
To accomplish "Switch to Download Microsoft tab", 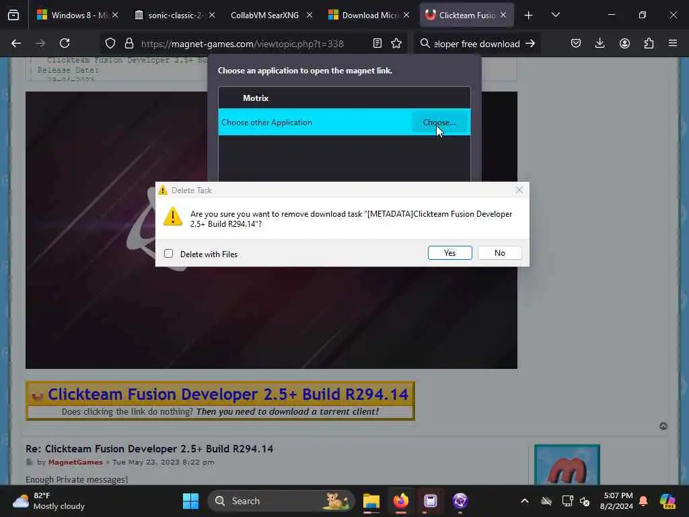I will [x=368, y=15].
